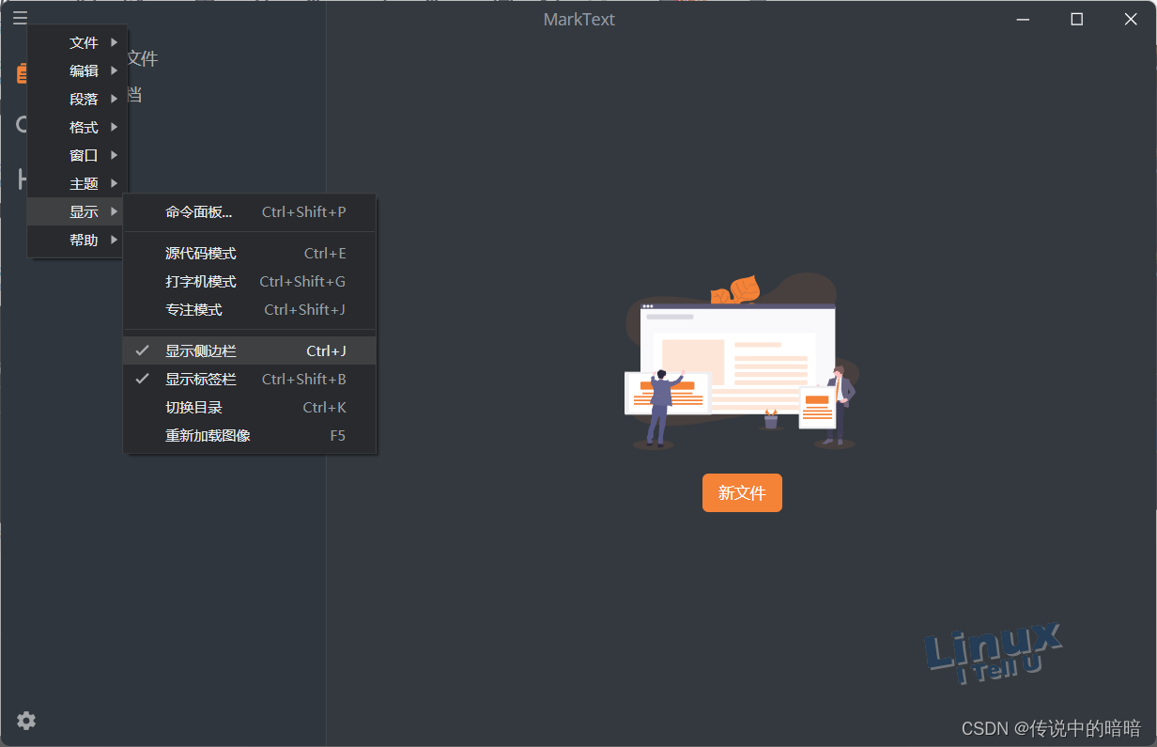Click the hamburger menu icon
Image resolution: width=1157 pixels, height=747 pixels.
tap(20, 17)
